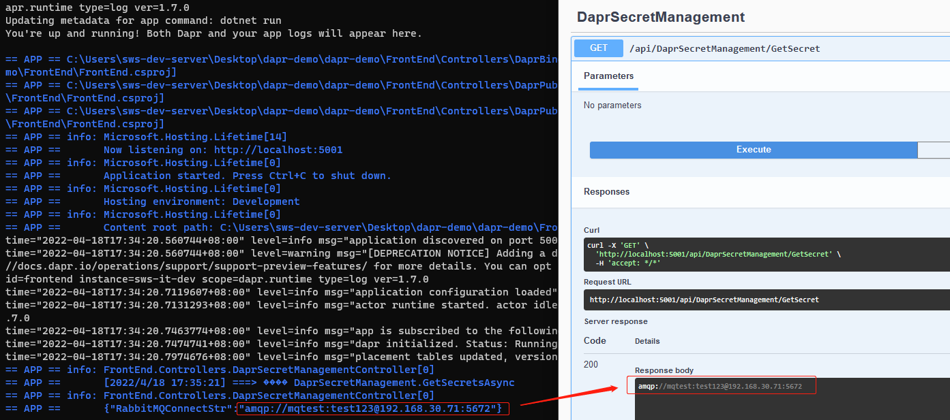The height and width of the screenshot is (420, 950).
Task: Click the Execute button in Swagger
Action: [754, 150]
